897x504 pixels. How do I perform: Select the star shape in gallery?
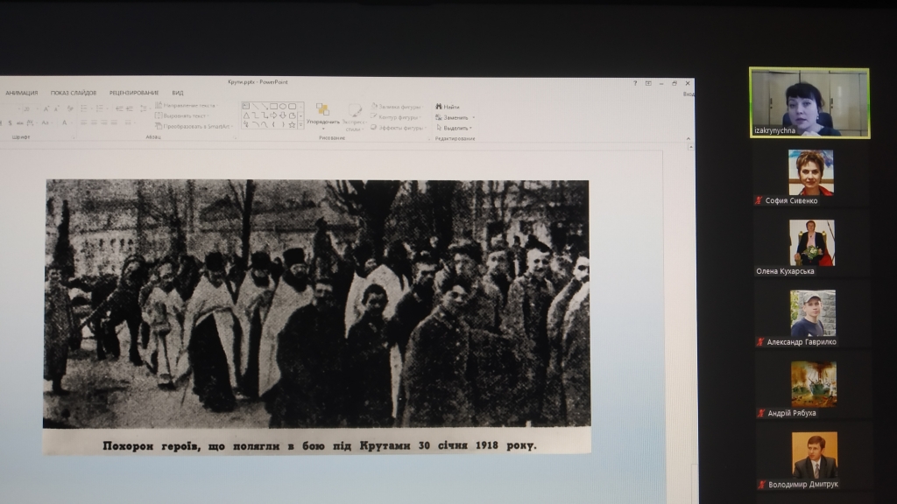[292, 124]
